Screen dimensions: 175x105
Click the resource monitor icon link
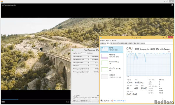(x=112, y=101)
